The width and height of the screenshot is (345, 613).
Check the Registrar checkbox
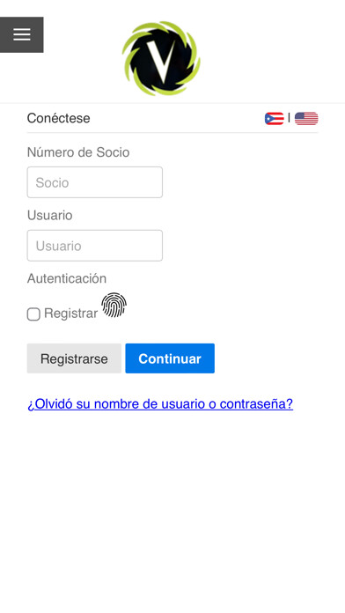click(x=33, y=314)
